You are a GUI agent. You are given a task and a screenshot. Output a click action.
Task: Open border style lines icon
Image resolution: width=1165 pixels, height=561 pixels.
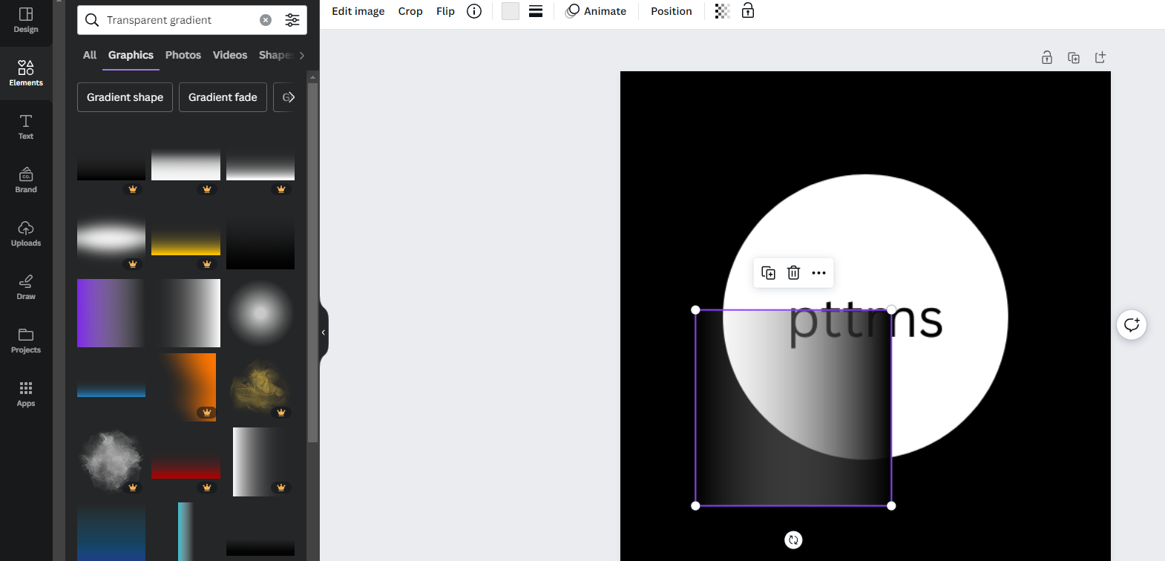click(x=536, y=11)
